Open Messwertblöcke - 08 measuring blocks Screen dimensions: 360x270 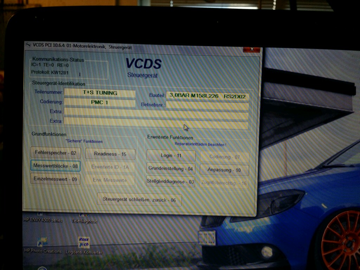(x=56, y=166)
